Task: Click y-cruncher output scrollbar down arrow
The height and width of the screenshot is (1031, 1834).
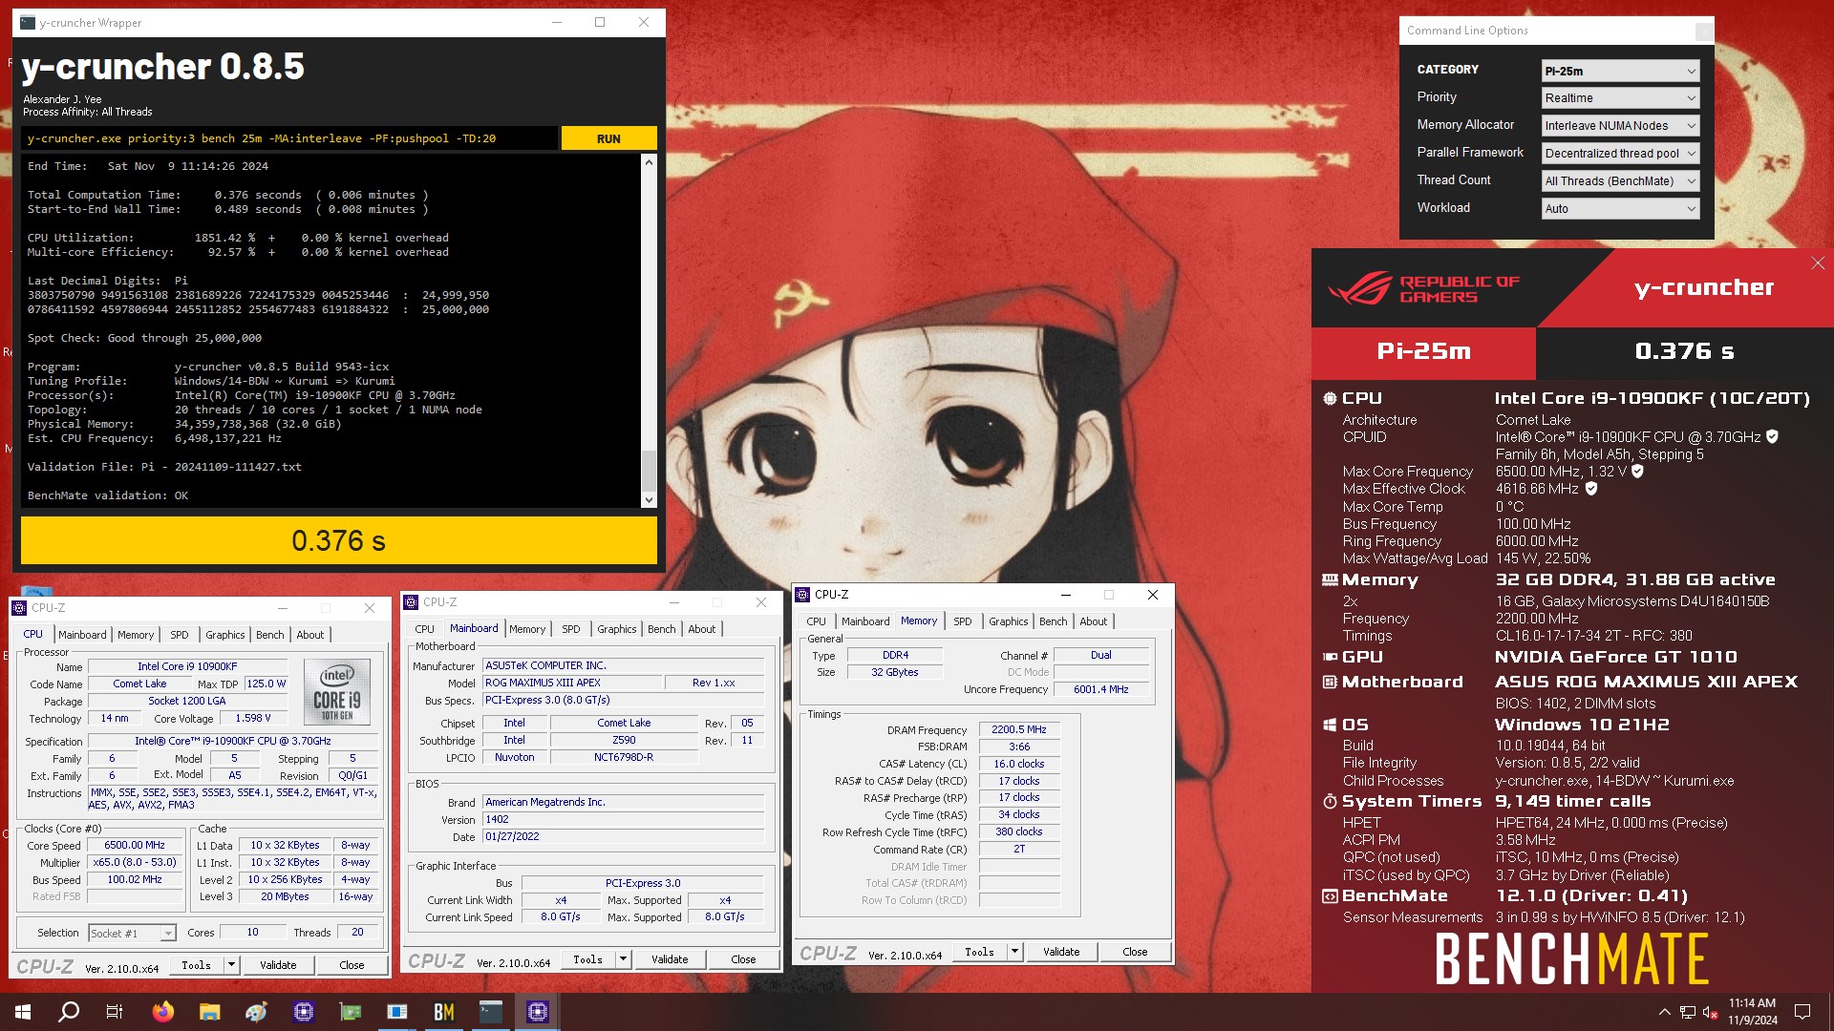Action: [x=650, y=499]
